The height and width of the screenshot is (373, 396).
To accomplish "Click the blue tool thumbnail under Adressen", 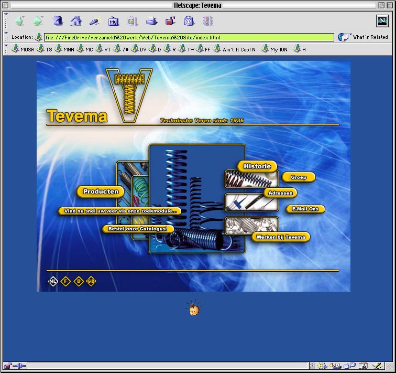I will point(251,203).
